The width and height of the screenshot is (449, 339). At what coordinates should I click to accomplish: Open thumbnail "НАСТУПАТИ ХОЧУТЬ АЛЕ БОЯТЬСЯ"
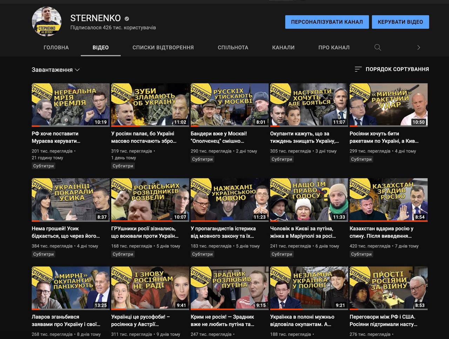(x=309, y=105)
